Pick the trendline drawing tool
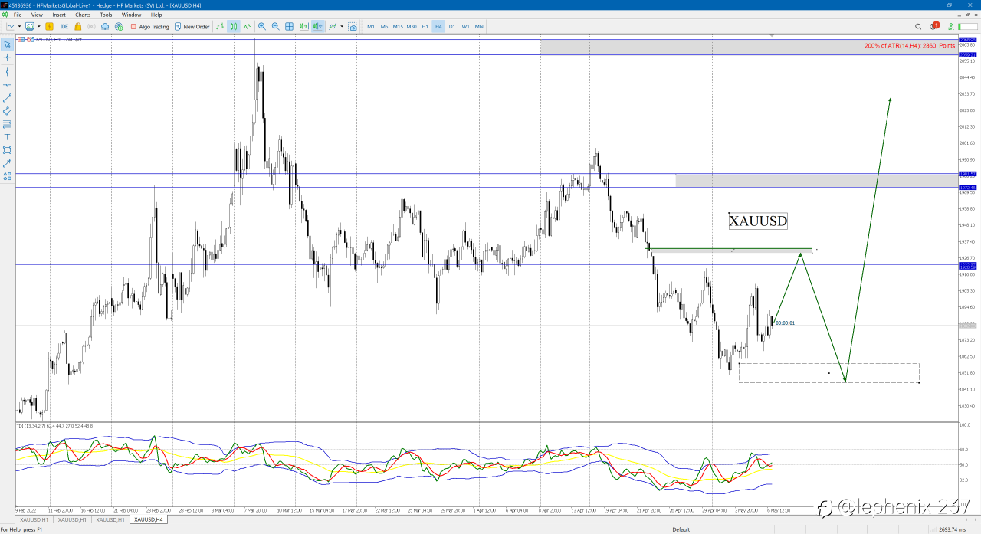 point(7,98)
